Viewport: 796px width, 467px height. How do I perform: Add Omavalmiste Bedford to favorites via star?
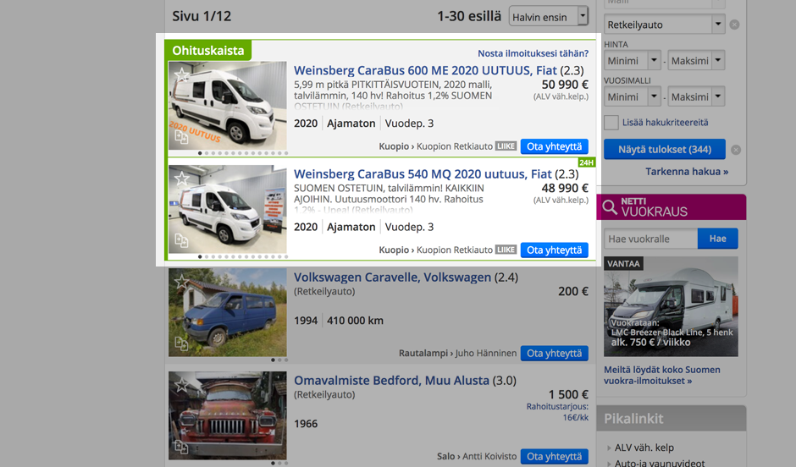(x=181, y=386)
